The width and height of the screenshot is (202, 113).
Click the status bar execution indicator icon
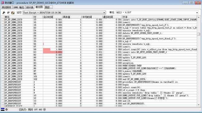tap(2, 110)
